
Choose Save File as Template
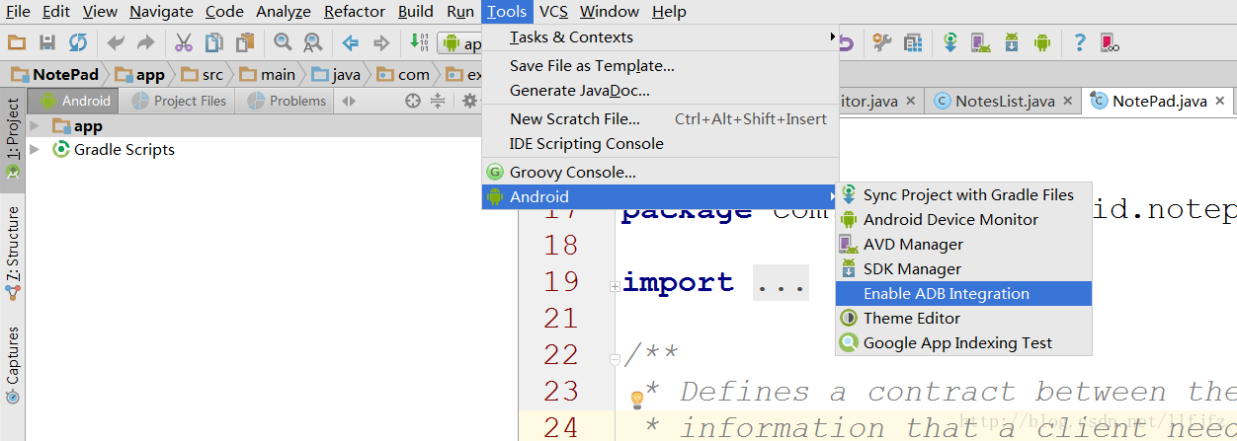pyautogui.click(x=660, y=66)
